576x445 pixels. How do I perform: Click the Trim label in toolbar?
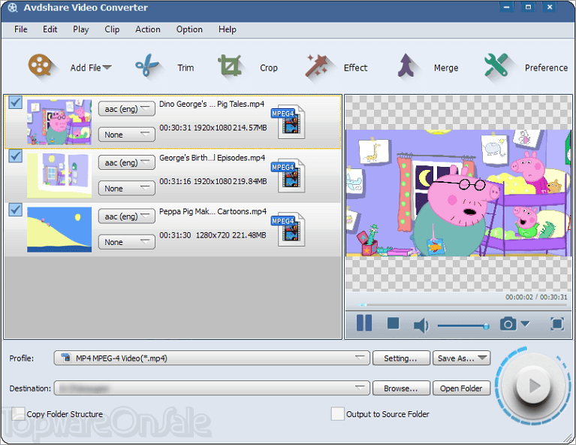tap(185, 68)
